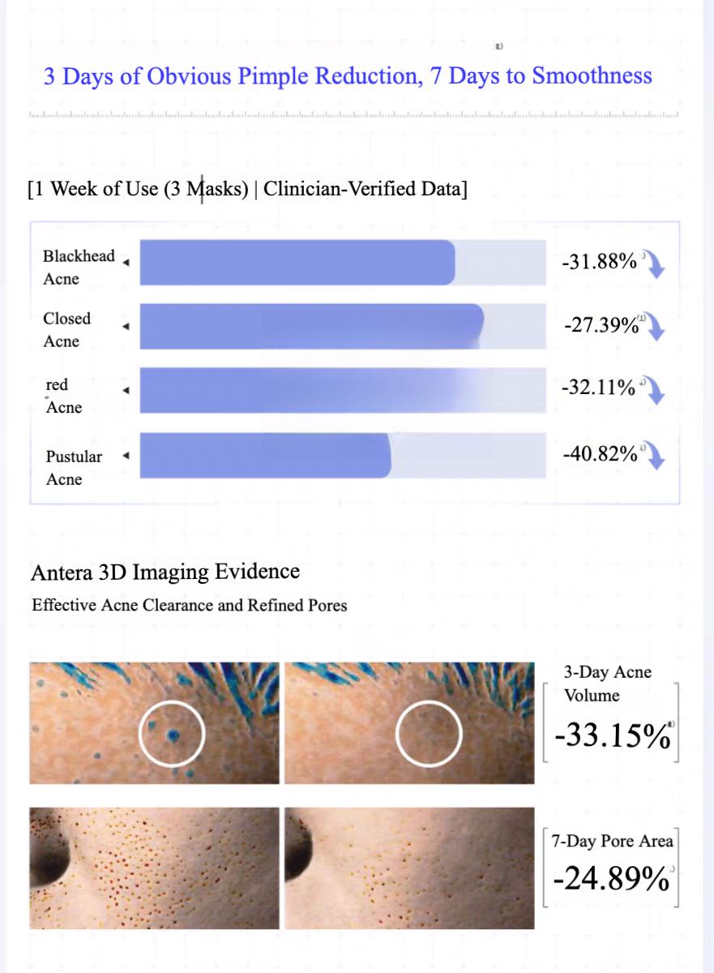This screenshot has height=973, width=714.
Task: Click the small triangle beside Closed Acne
Action: click(125, 327)
